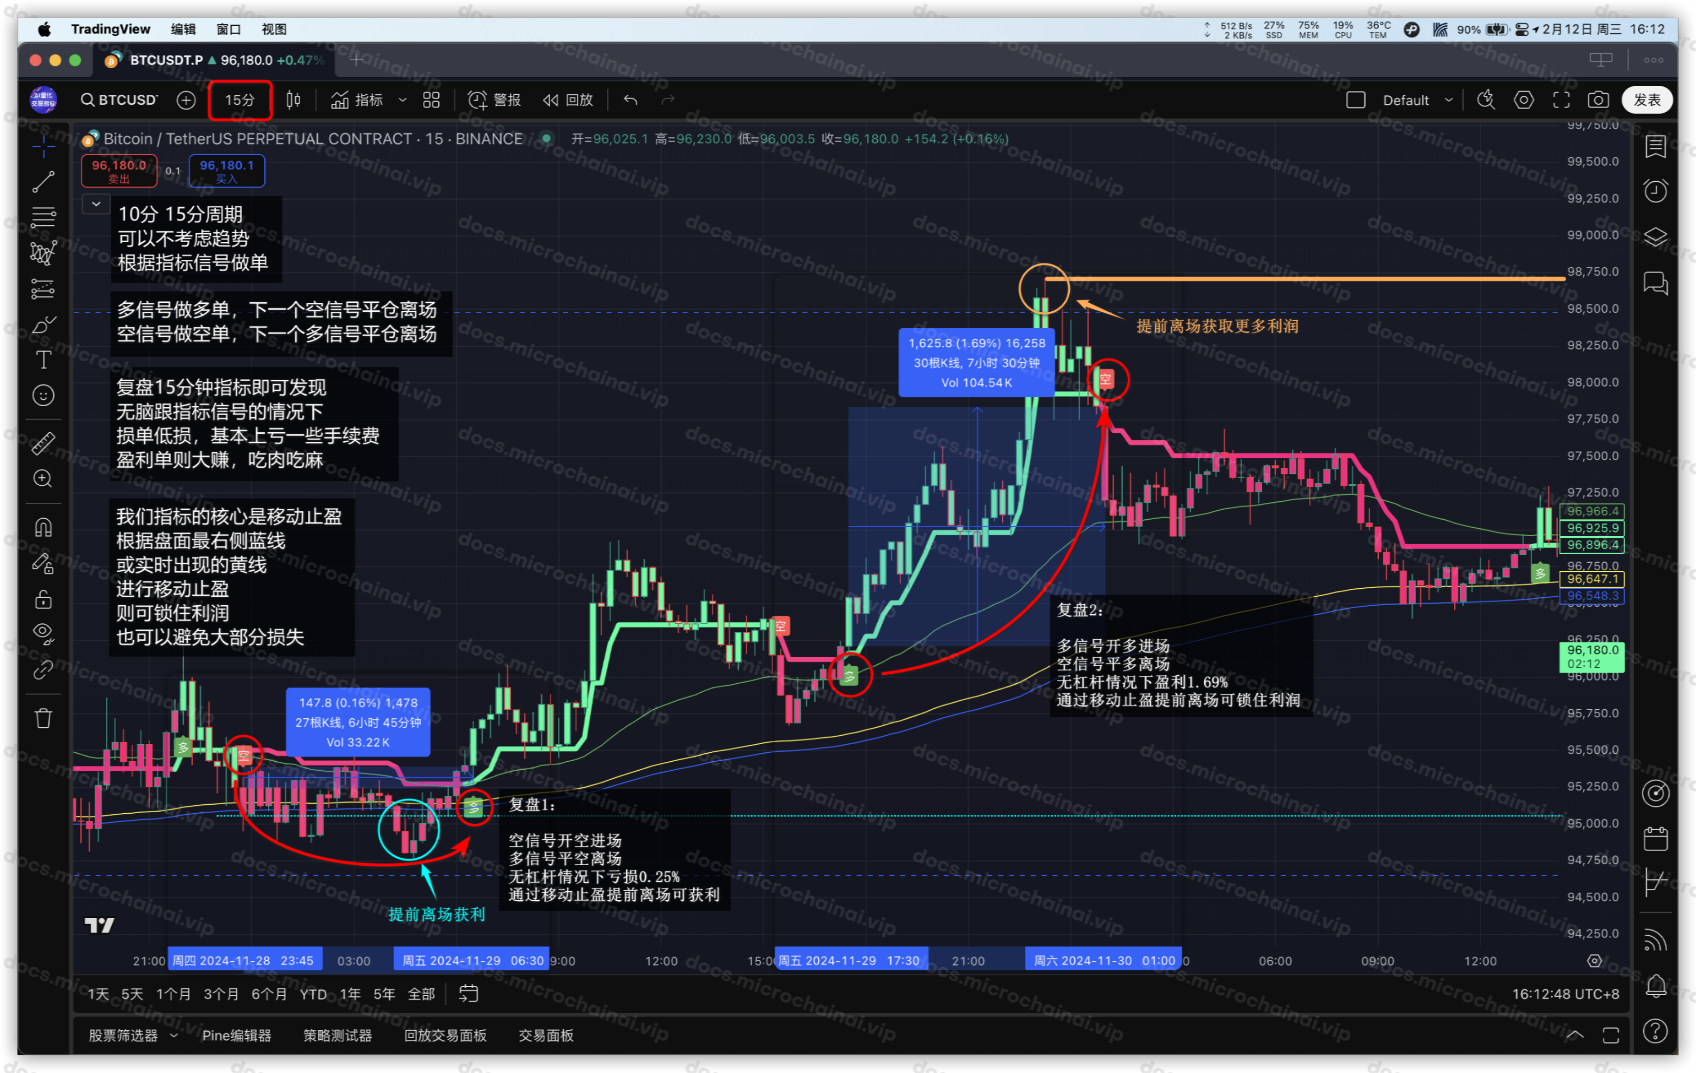Open the help center question icon

point(1655,1031)
